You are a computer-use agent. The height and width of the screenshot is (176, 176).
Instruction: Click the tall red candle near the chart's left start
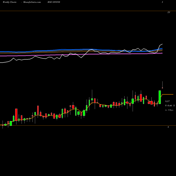point(16,115)
